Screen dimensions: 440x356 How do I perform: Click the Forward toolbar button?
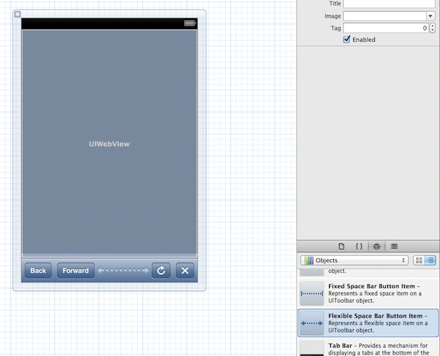76,271
